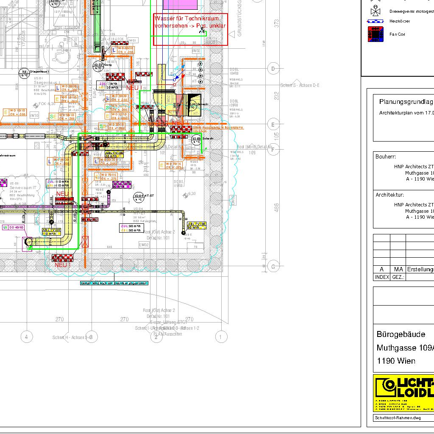Click the red-blue Fan Coil legend symbol
The image size is (434, 434).
pyautogui.click(x=376, y=34)
